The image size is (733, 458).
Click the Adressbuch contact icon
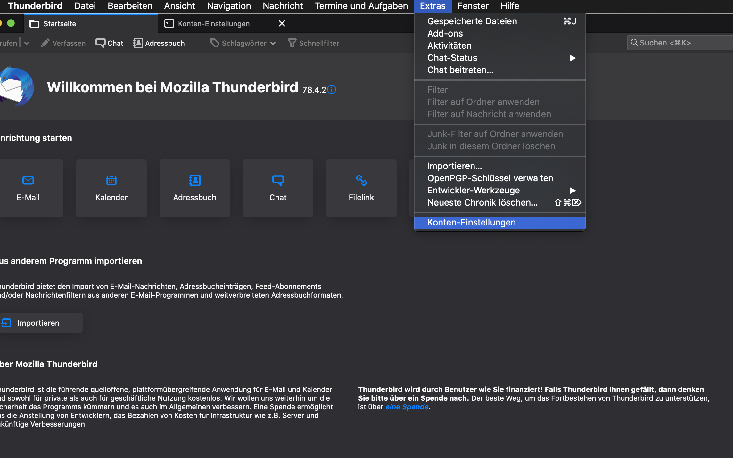195,180
